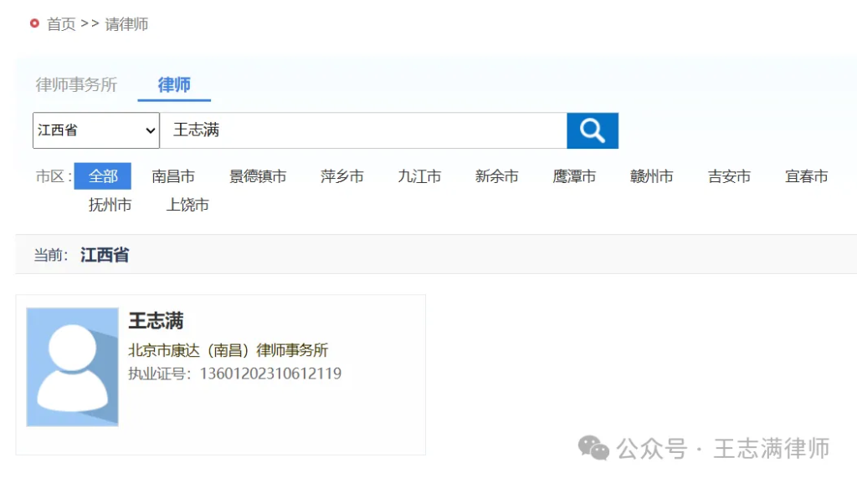
Task: Choose 赣州市 in the district filter
Action: [651, 176]
